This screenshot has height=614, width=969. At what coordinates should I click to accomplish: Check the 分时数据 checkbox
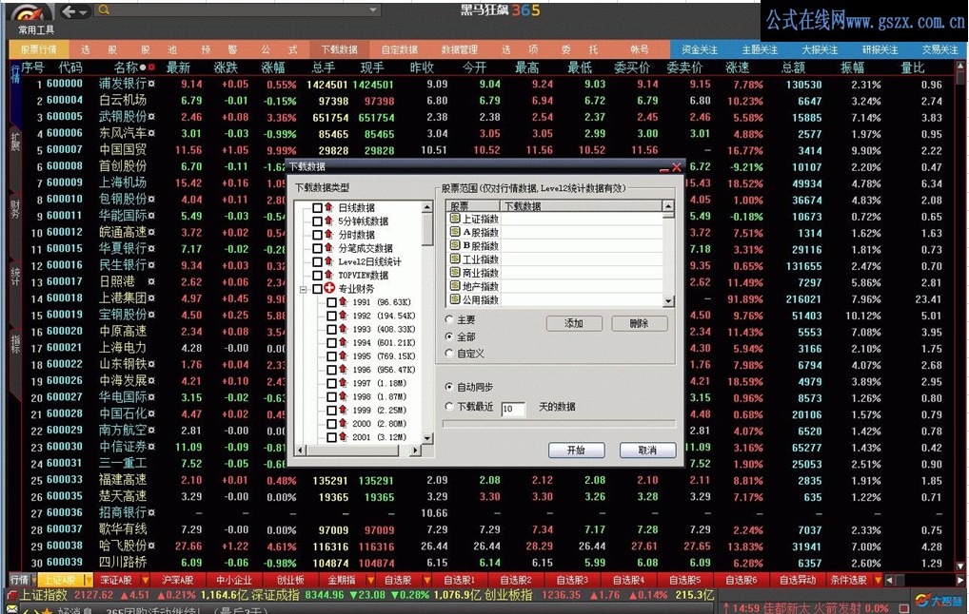tap(317, 235)
